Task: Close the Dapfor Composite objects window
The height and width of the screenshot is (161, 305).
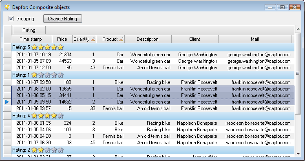Action: 295,7
